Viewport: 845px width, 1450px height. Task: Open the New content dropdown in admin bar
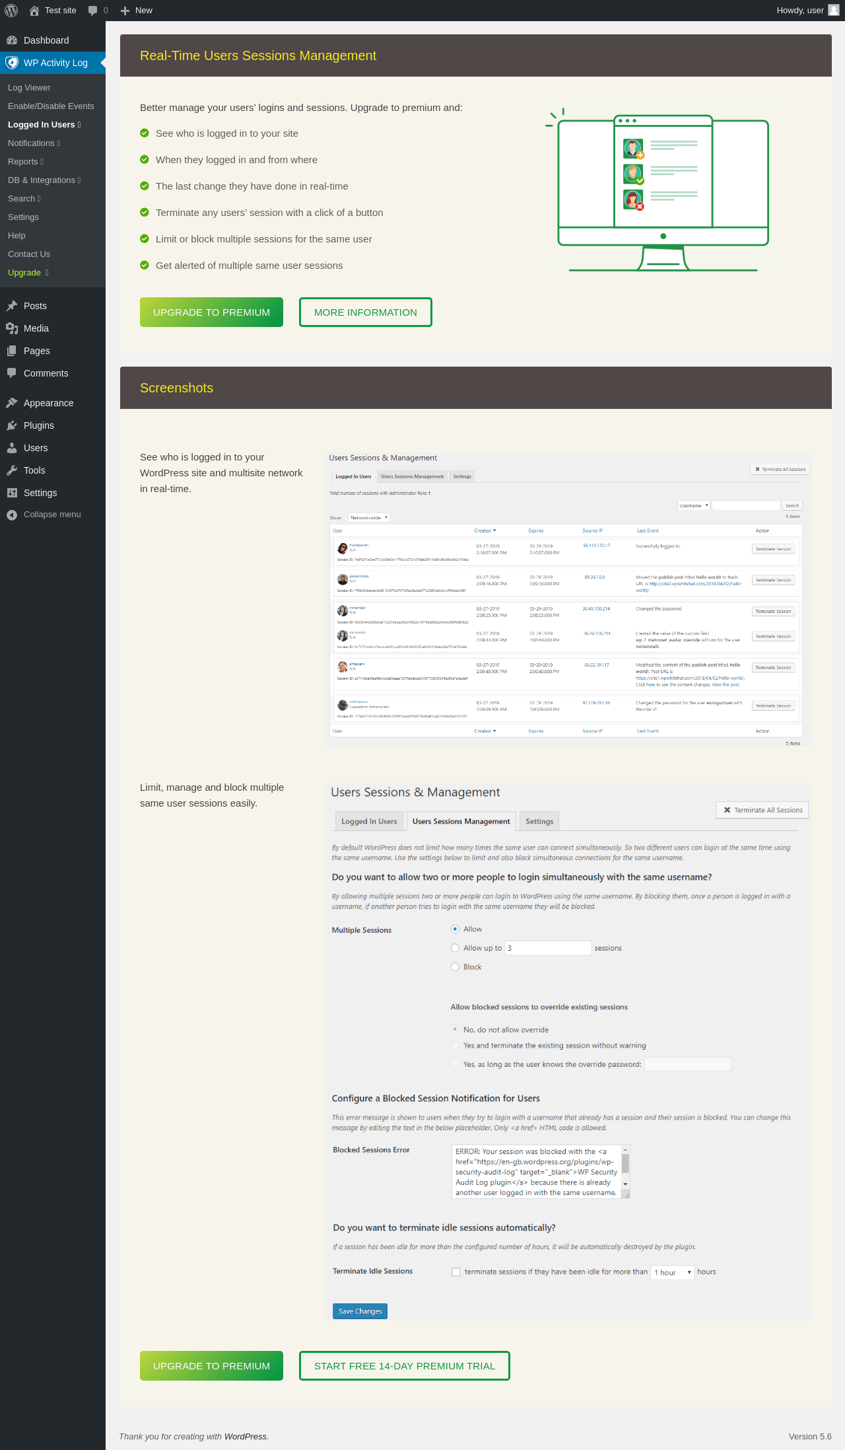pos(137,11)
